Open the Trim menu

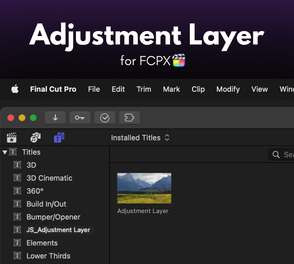[x=144, y=89]
